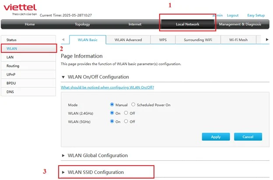Click the Cancel button

tap(248, 137)
